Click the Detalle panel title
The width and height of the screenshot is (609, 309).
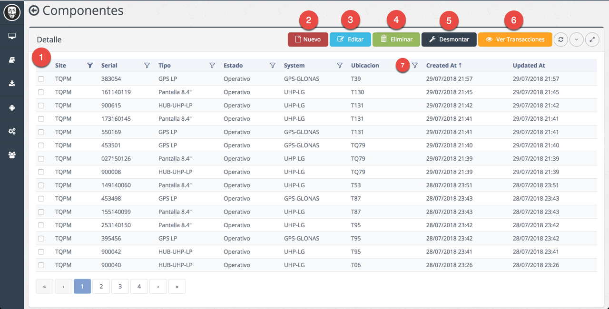[x=49, y=39]
